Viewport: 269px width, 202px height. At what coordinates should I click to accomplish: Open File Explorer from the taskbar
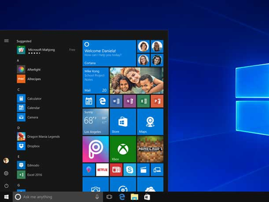(x=134, y=197)
